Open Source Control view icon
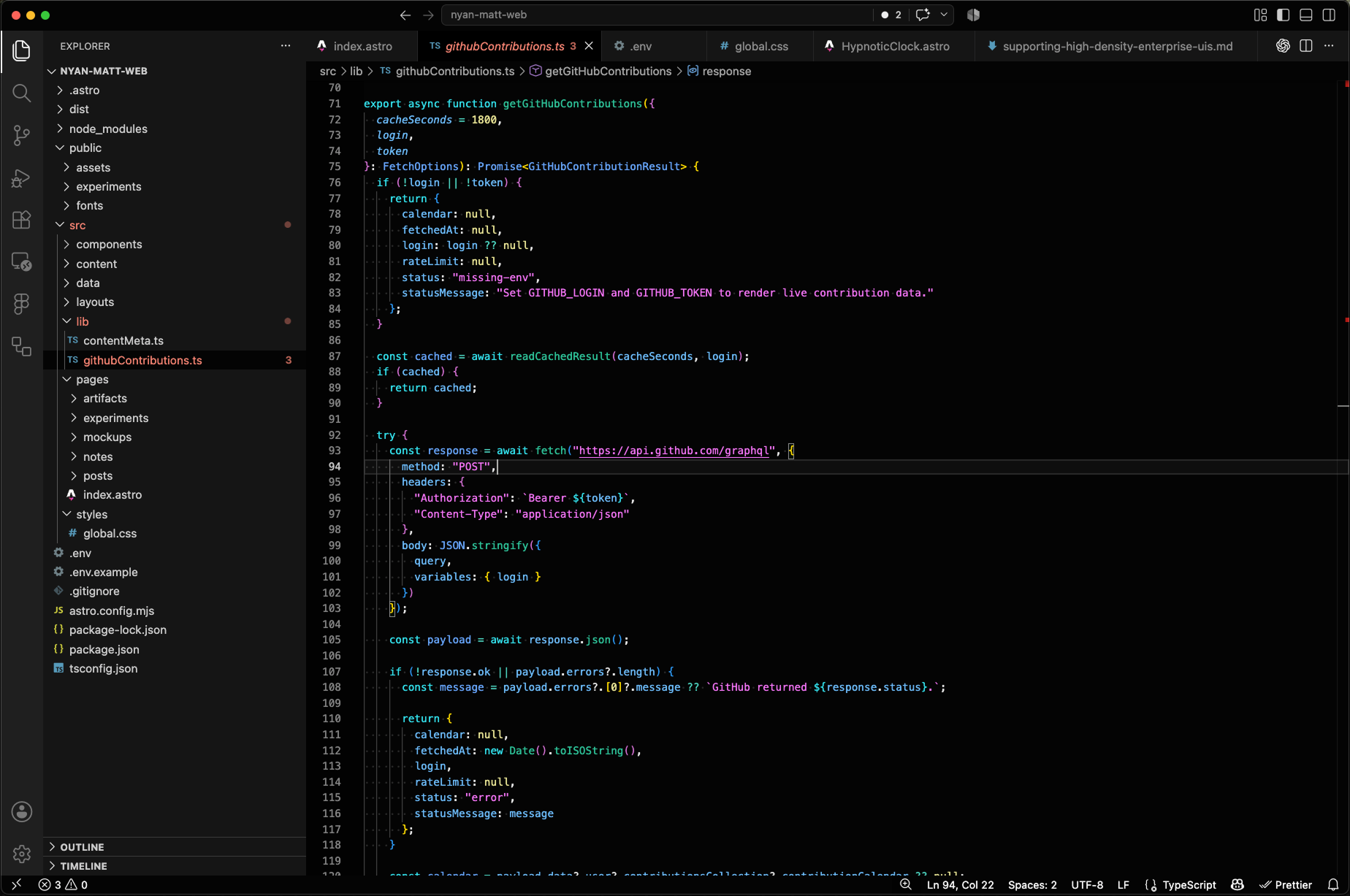1350x896 pixels. tap(21, 135)
